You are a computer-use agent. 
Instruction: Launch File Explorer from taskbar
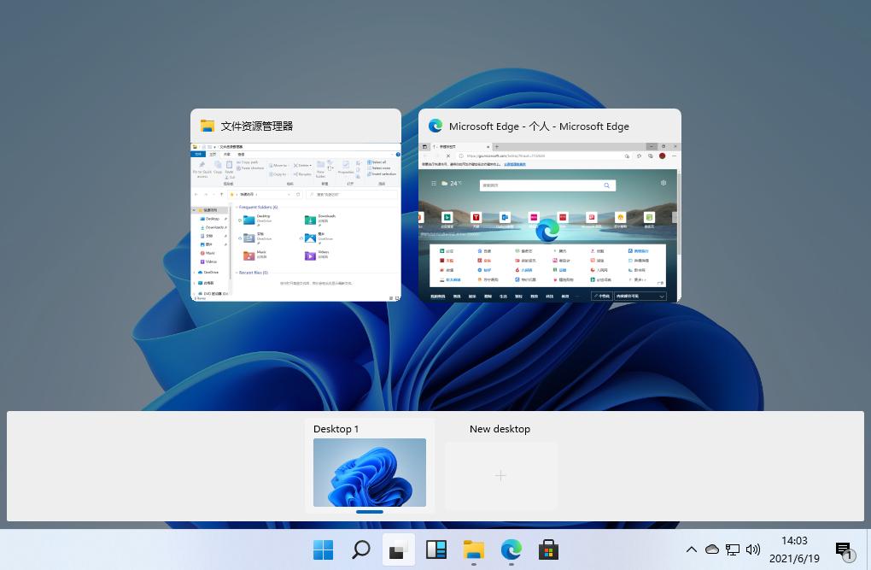[x=474, y=550]
